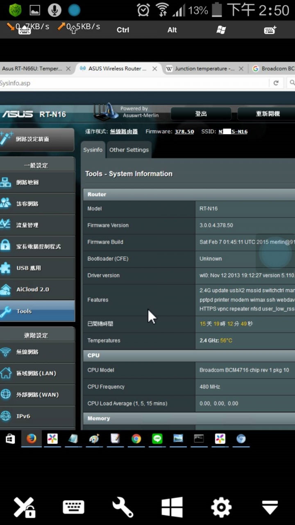Image resolution: width=295 pixels, height=525 pixels.
Task: Open LINE from the Windows taskbar
Action: click(x=157, y=439)
